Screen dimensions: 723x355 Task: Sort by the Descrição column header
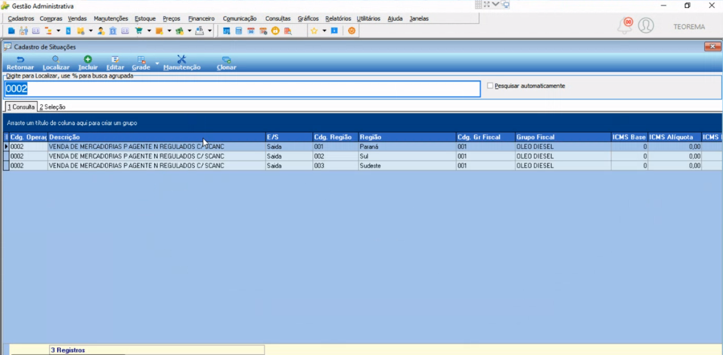156,137
